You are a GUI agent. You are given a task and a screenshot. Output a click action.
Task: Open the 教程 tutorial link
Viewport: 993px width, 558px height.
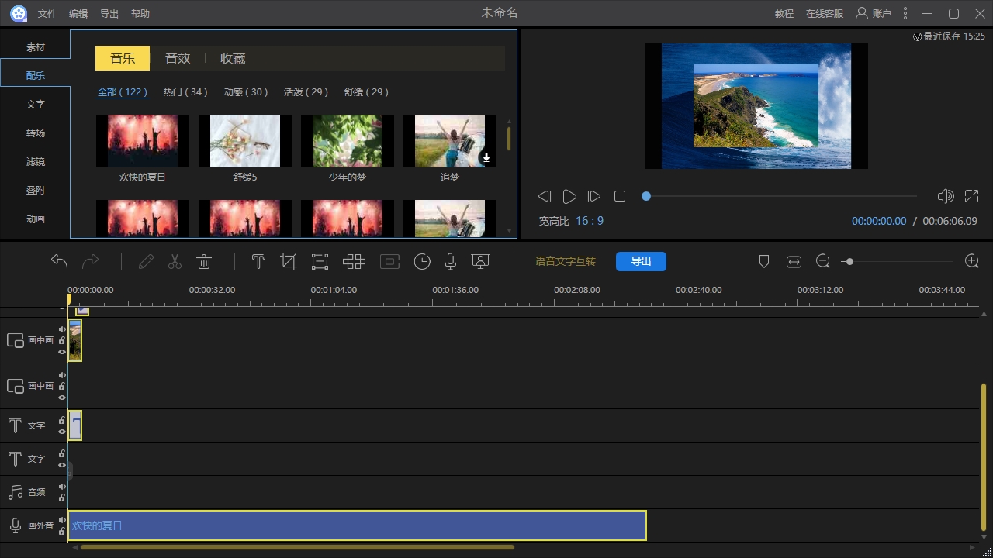[784, 14]
